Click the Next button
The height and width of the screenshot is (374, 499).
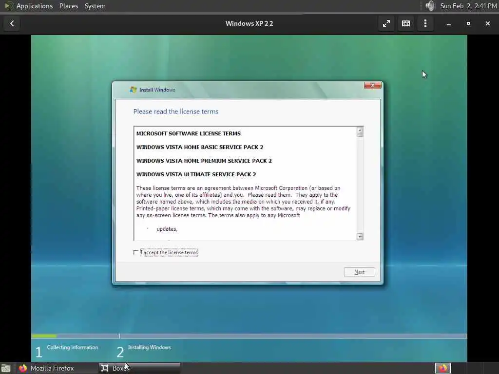[359, 272]
